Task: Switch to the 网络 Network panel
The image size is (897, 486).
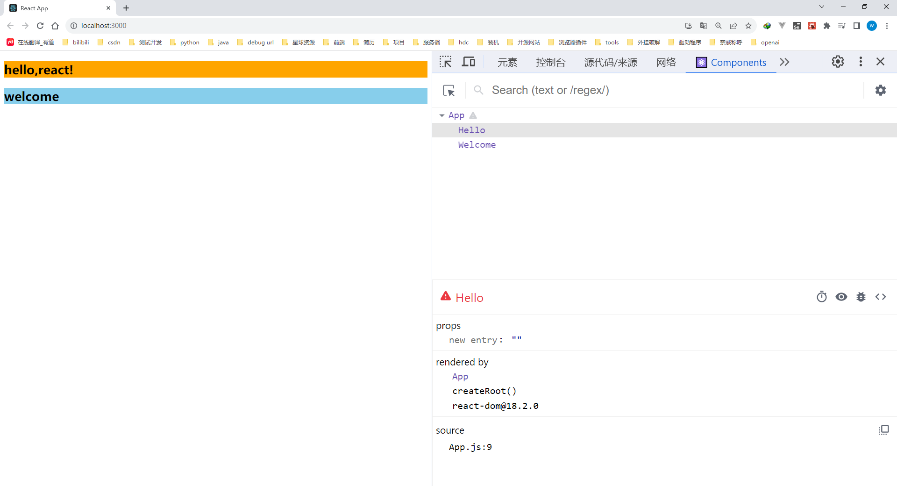Action: pyautogui.click(x=666, y=62)
